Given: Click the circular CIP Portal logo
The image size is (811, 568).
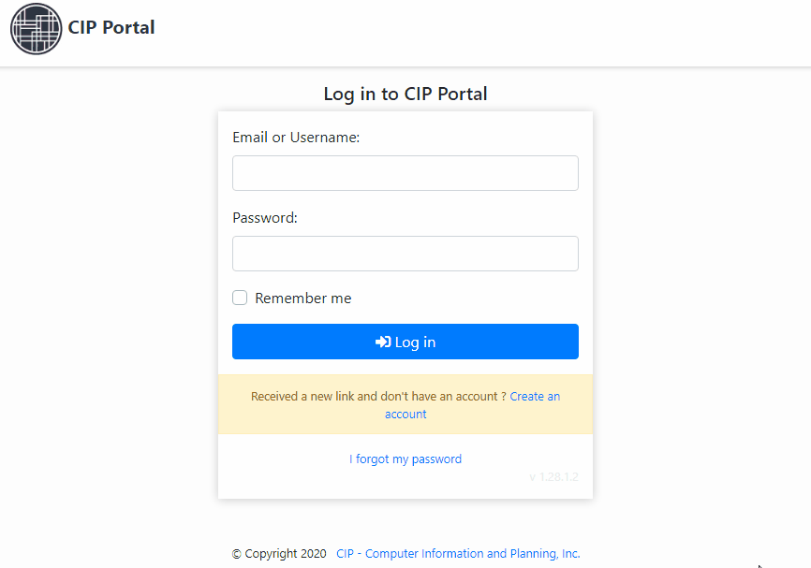Looking at the screenshot, I should (37, 28).
